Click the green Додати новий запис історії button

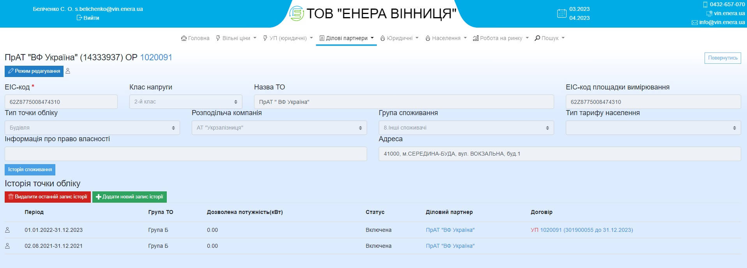pyautogui.click(x=129, y=197)
